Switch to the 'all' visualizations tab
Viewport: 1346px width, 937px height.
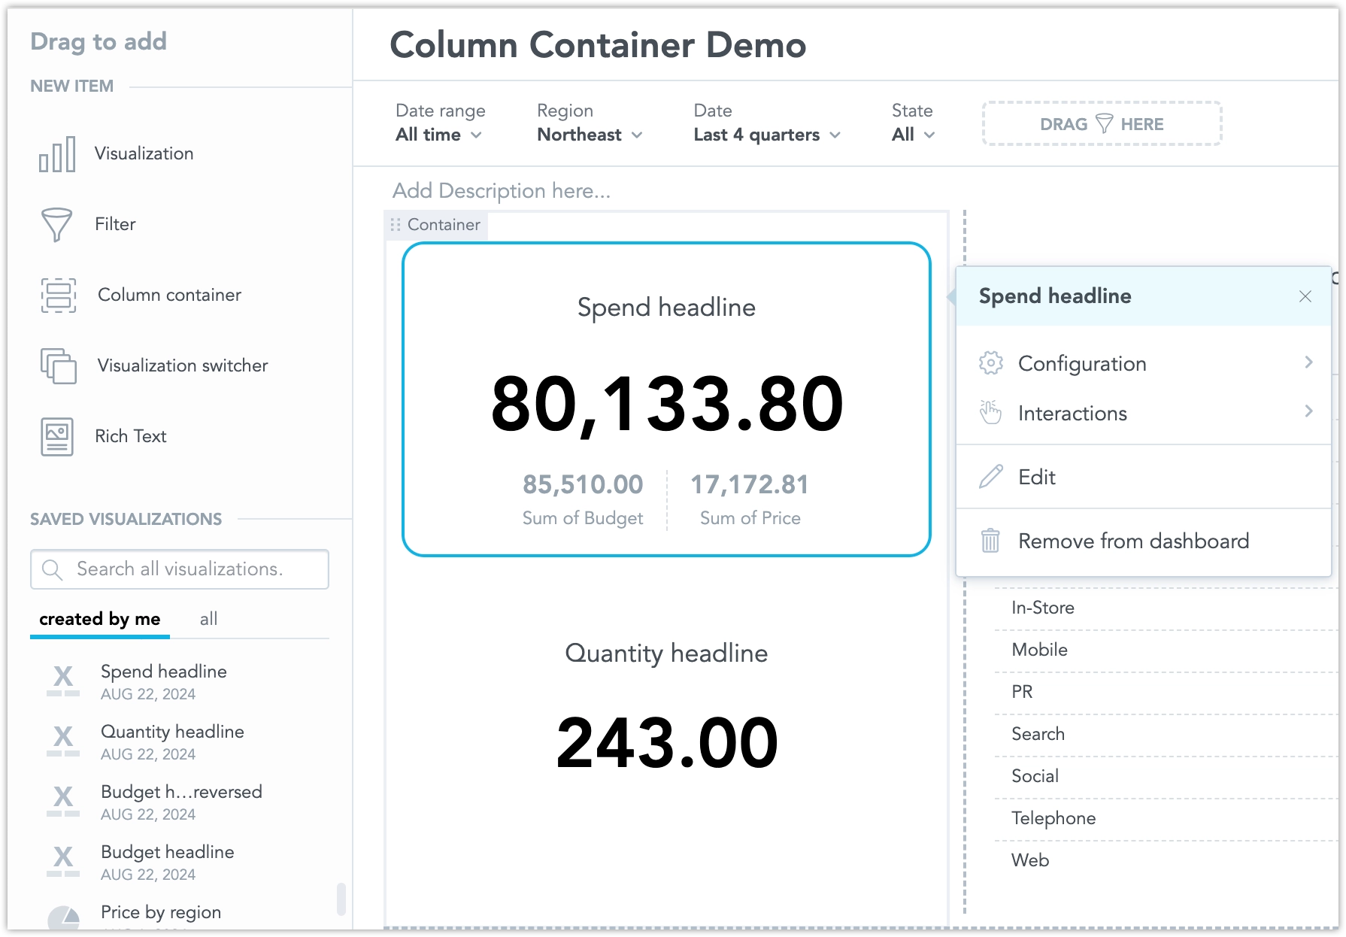point(208,619)
